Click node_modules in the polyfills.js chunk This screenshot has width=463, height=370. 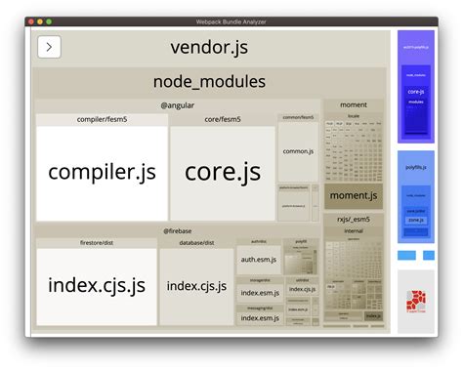click(x=416, y=195)
